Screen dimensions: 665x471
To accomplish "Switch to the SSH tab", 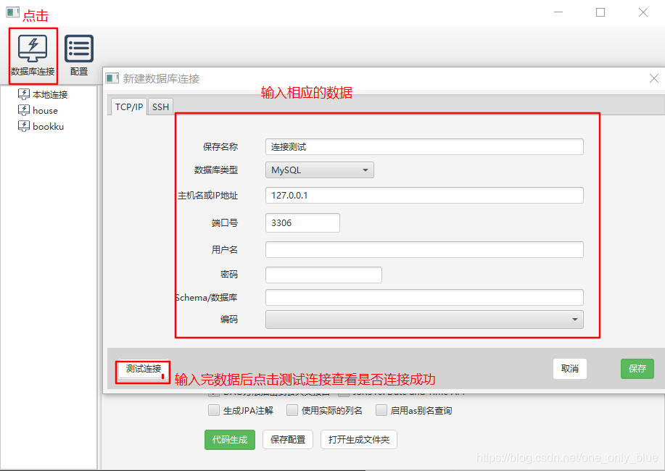I will 161,107.
